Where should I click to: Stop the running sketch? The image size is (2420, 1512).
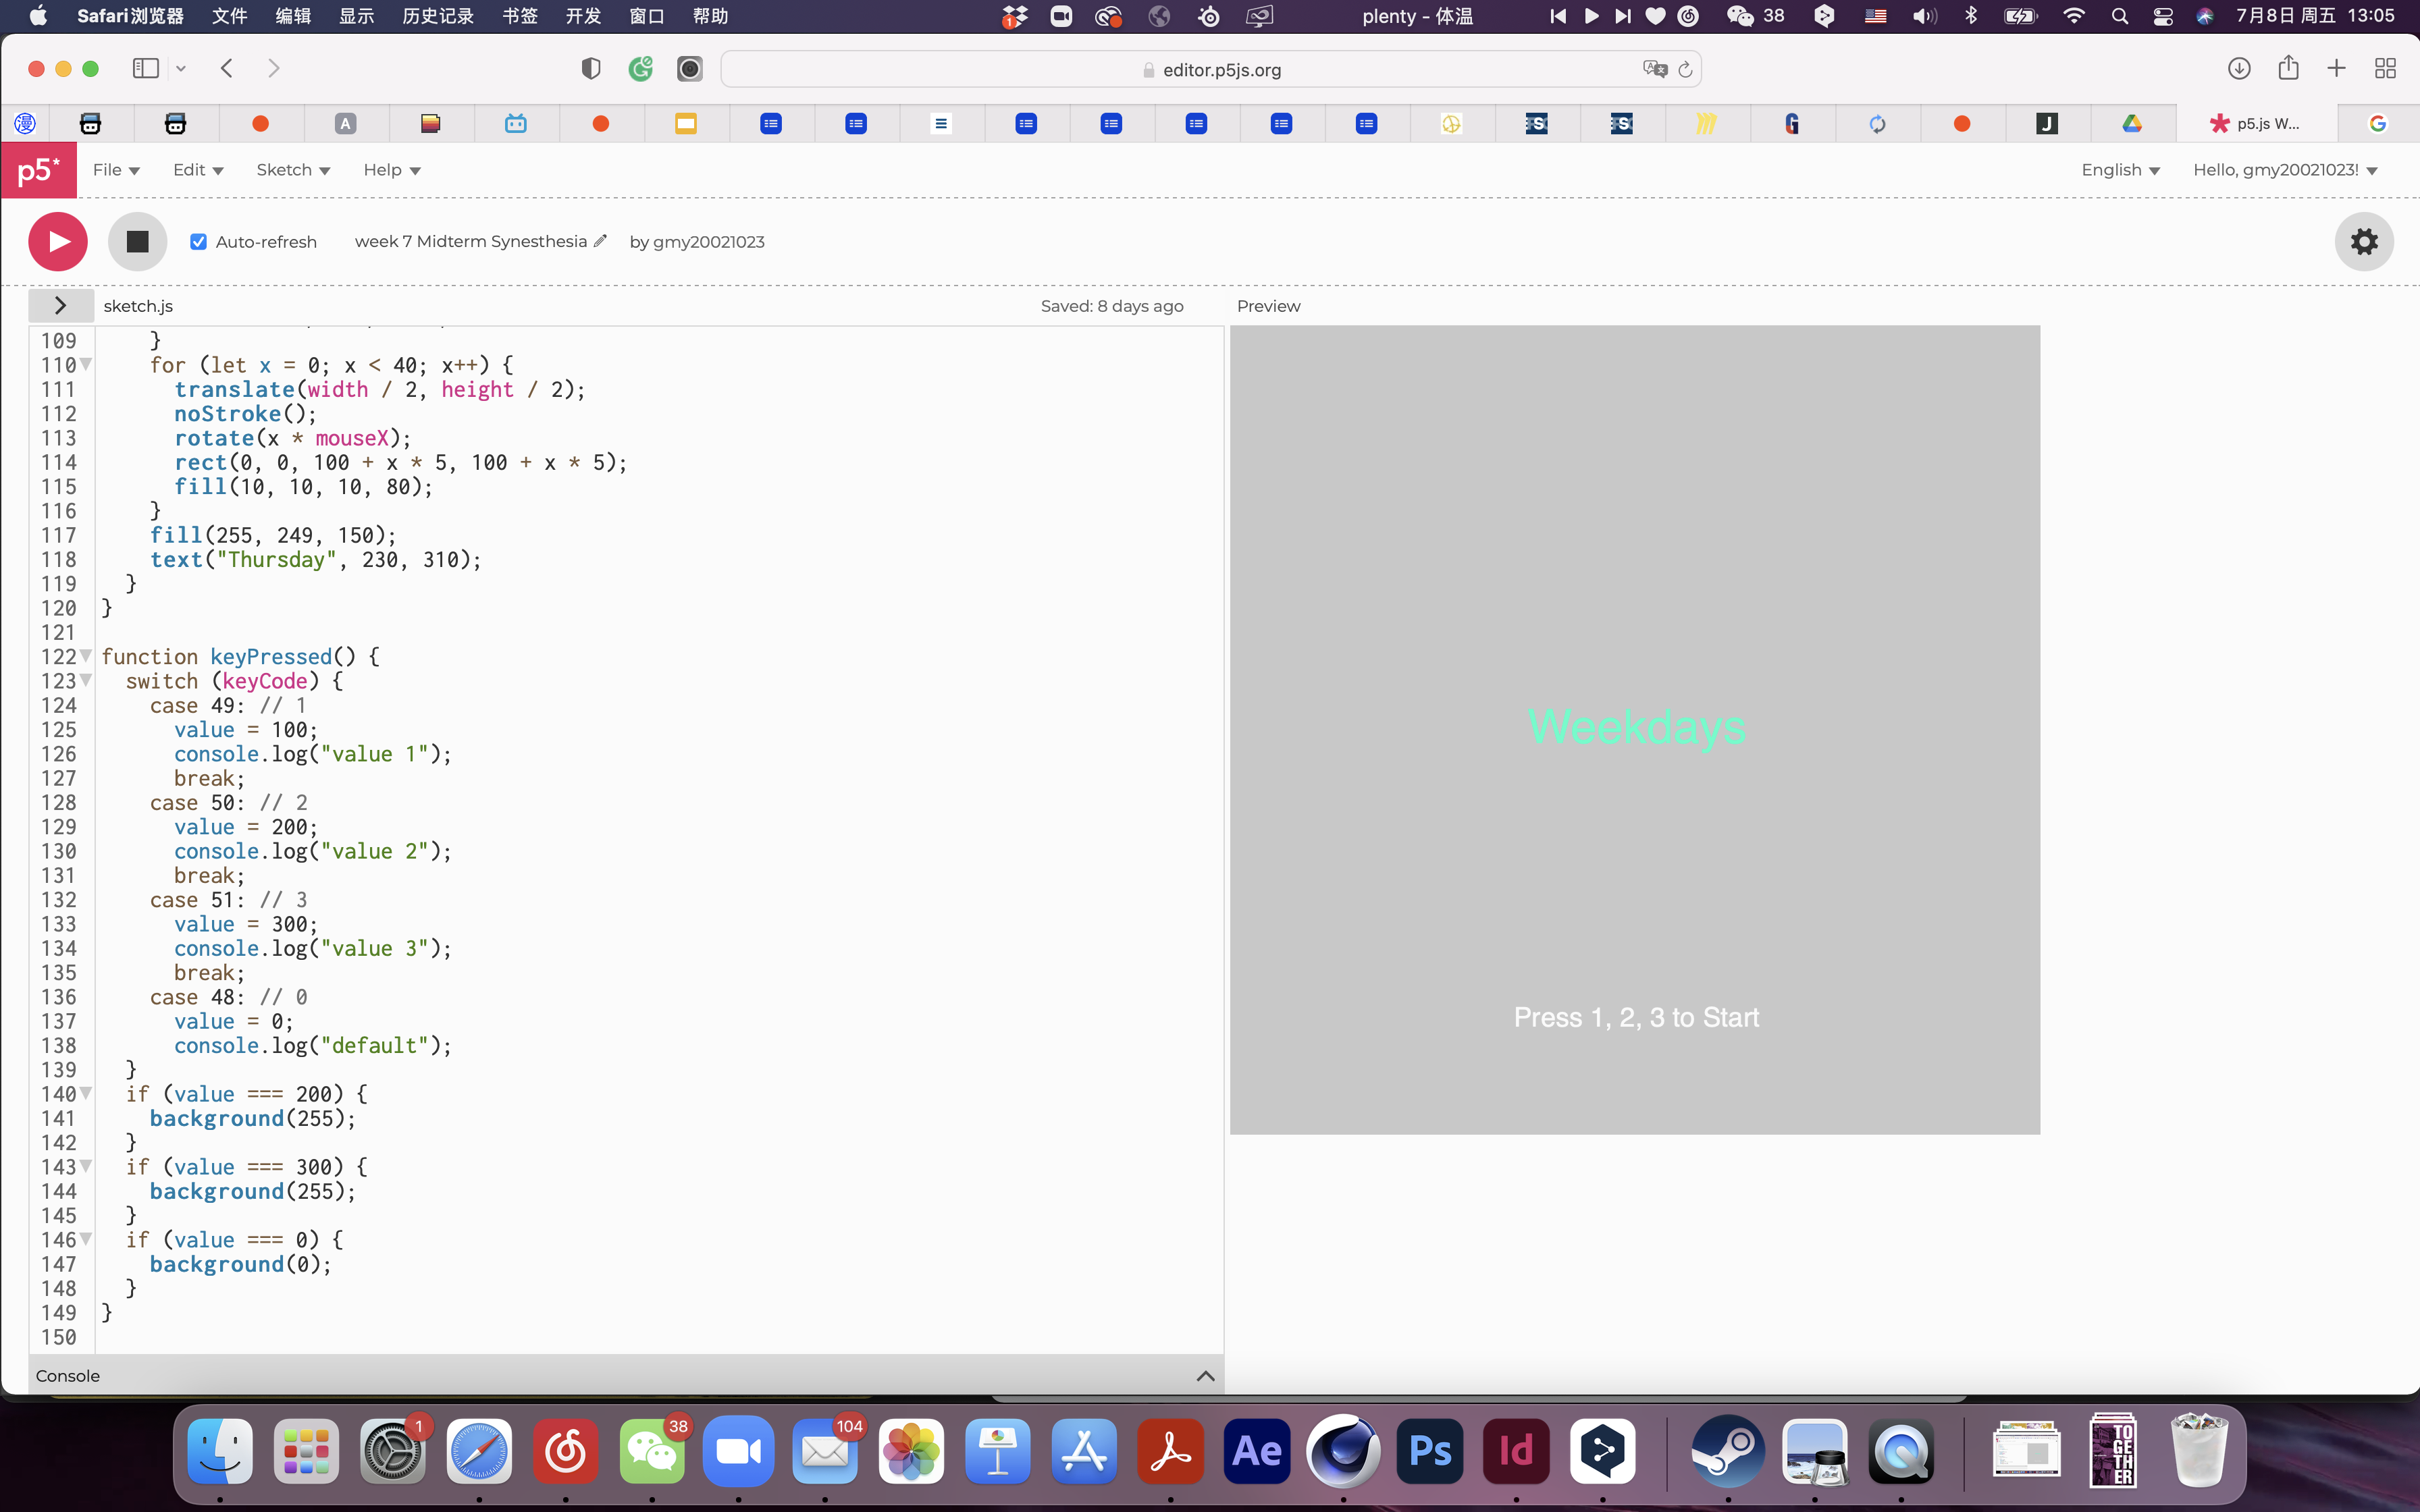(x=137, y=241)
